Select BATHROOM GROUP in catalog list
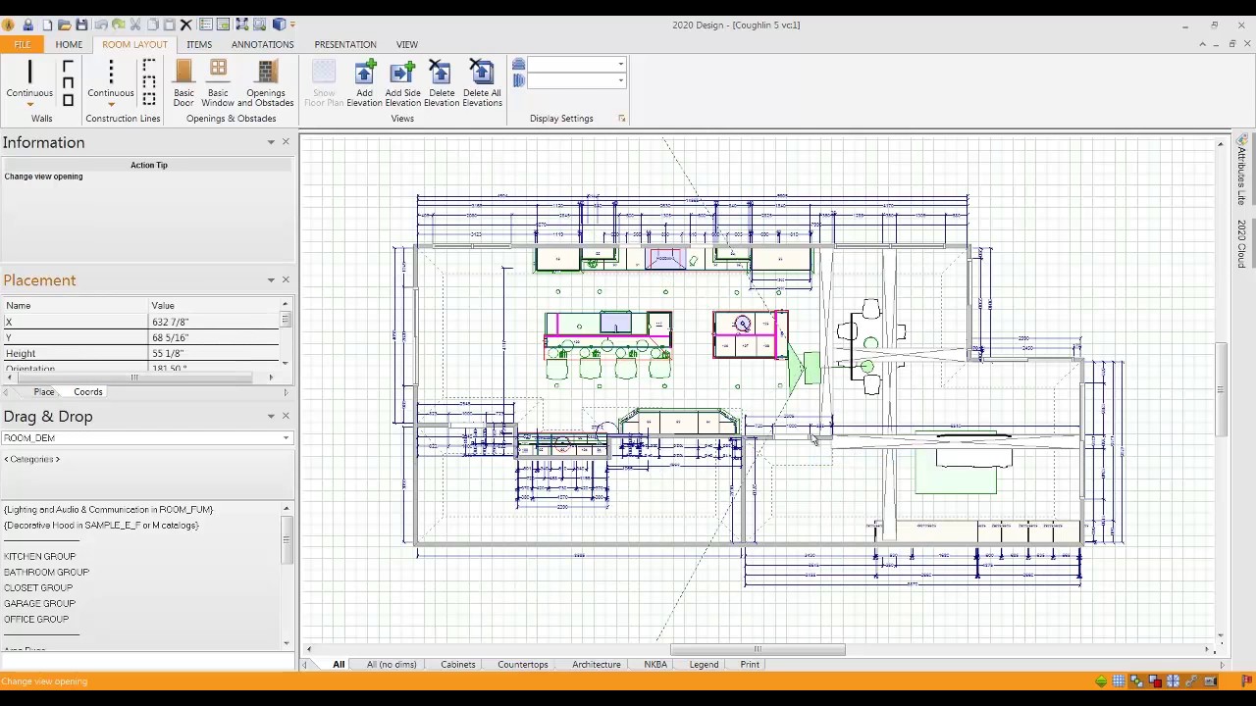 tap(46, 572)
